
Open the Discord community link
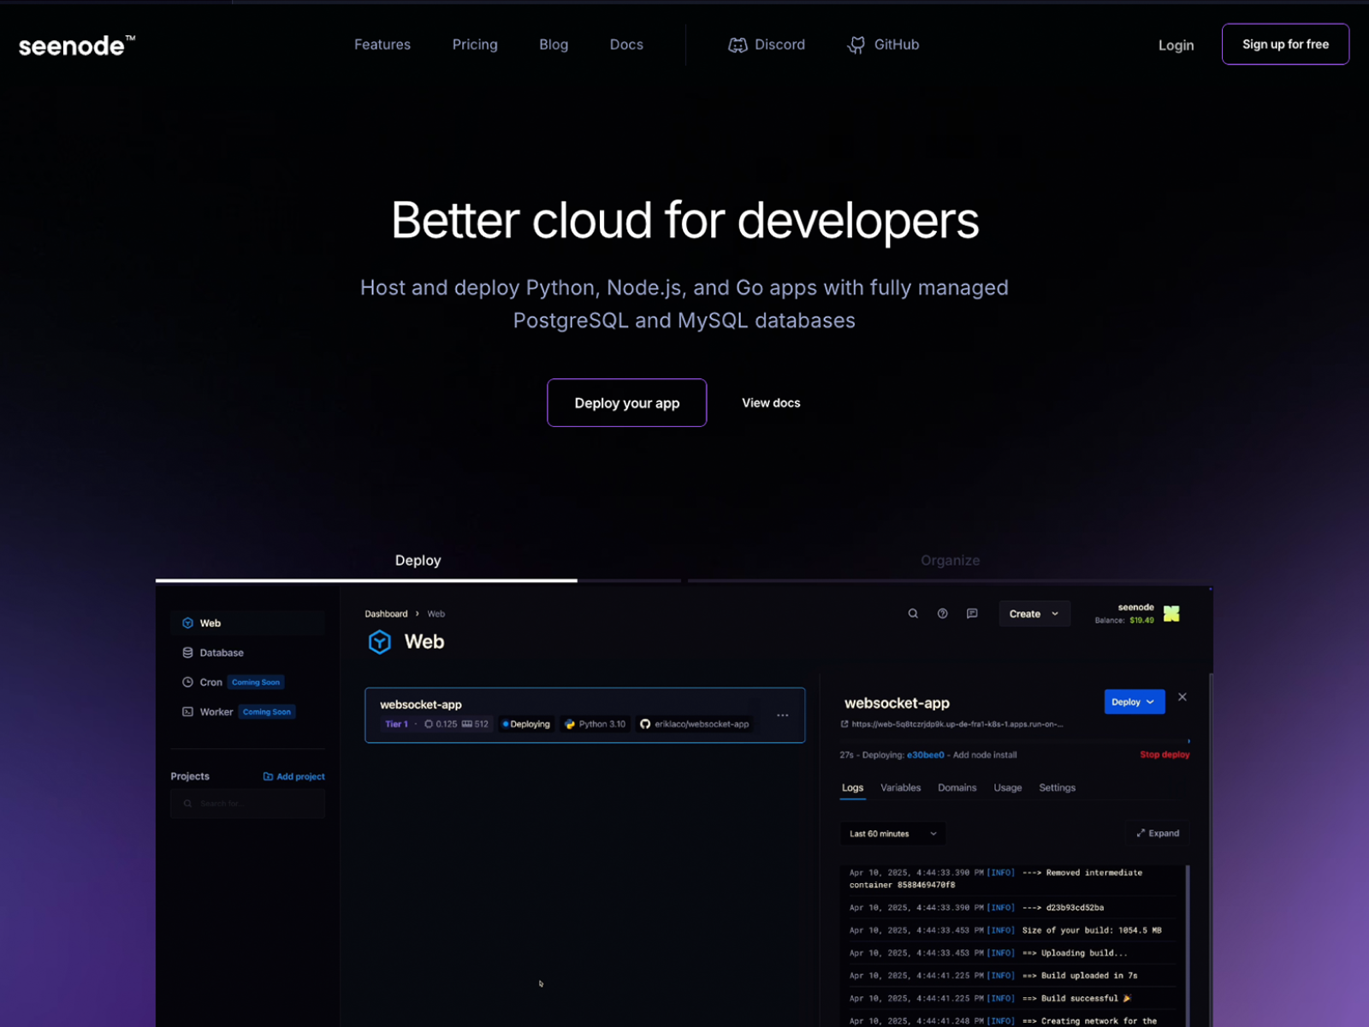click(x=767, y=45)
